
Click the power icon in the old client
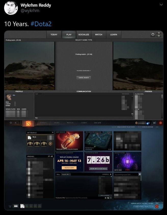point(159,33)
